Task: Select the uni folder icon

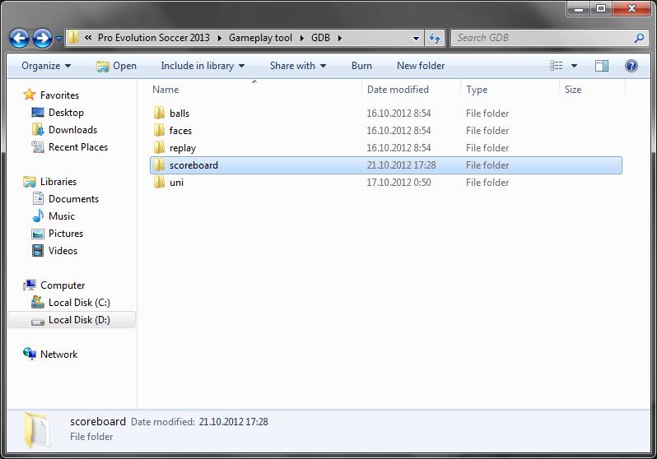Action: (x=159, y=182)
